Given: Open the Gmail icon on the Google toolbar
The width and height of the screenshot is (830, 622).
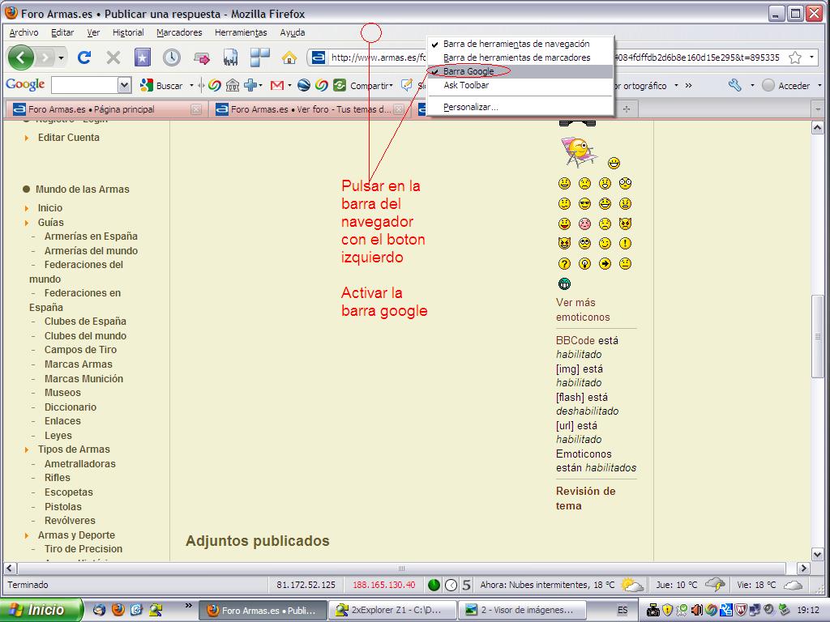Looking at the screenshot, I should pyautogui.click(x=277, y=85).
